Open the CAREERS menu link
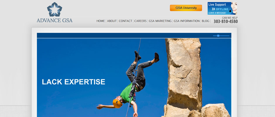 (140, 21)
